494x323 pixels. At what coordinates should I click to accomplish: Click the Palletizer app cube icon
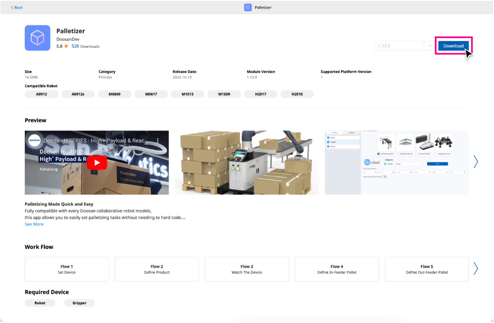click(x=38, y=38)
